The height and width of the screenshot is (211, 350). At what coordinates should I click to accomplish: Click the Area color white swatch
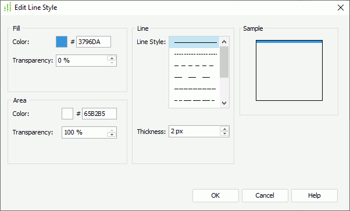click(x=67, y=114)
